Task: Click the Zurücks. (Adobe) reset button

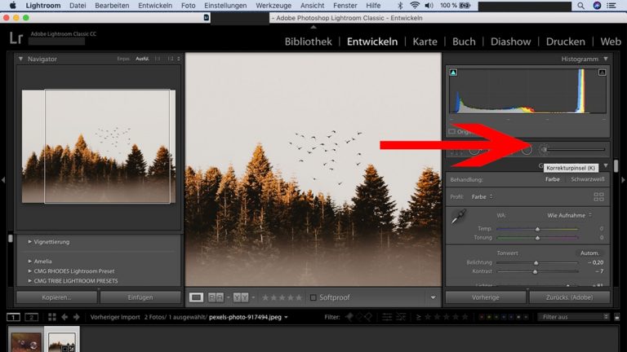Action: tap(569, 297)
